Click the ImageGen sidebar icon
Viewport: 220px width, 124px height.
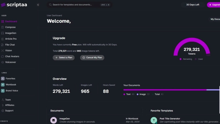tap(2, 33)
